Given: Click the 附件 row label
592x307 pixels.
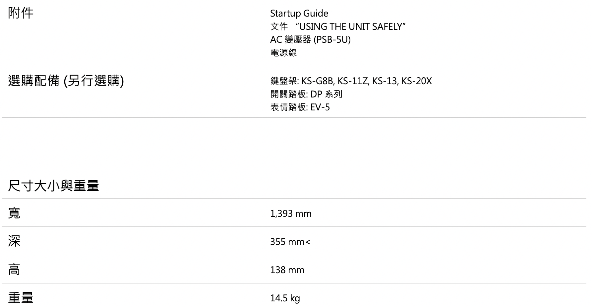Looking at the screenshot, I should pyautogui.click(x=21, y=13).
